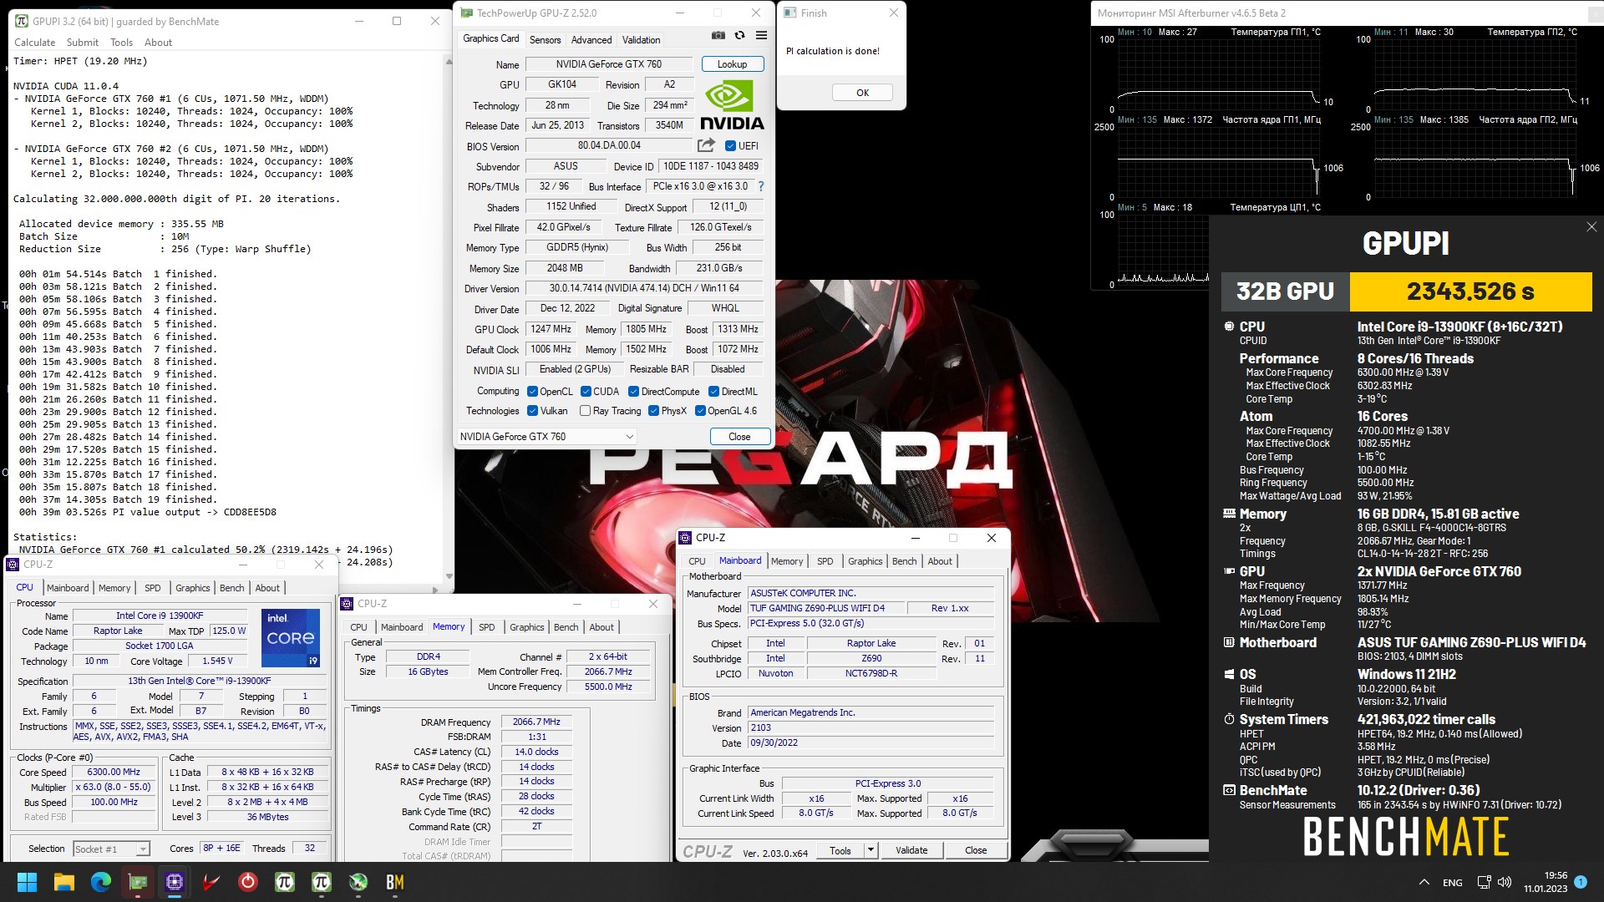Open the Advanced tab in GPU-Z
The image size is (1604, 902).
pyautogui.click(x=591, y=39)
